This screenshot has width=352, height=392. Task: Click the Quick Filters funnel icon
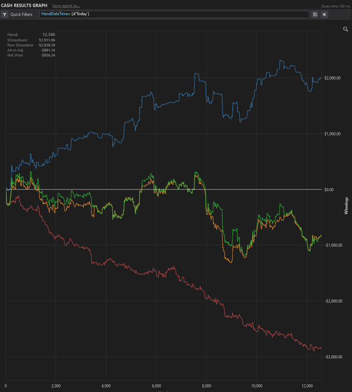5,15
